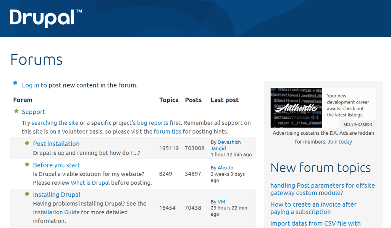This screenshot has width=391, height=228.
Task: Click the 'Topics' column header
Action: click(169, 100)
